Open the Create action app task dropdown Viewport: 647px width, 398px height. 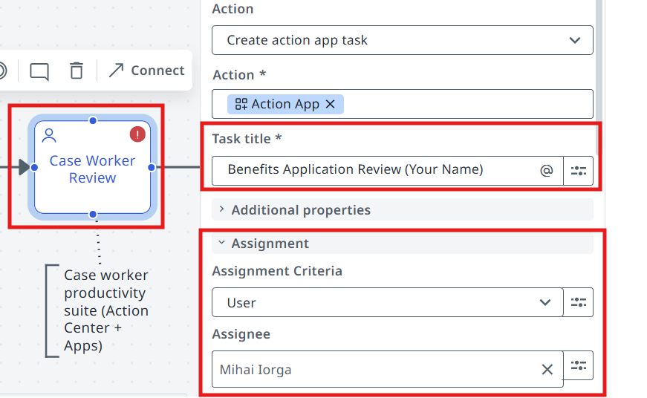[403, 40]
